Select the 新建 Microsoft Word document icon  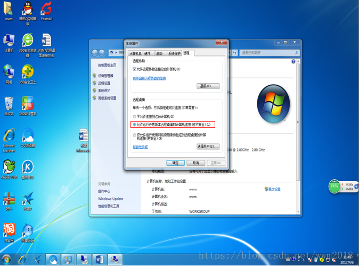click(x=83, y=140)
